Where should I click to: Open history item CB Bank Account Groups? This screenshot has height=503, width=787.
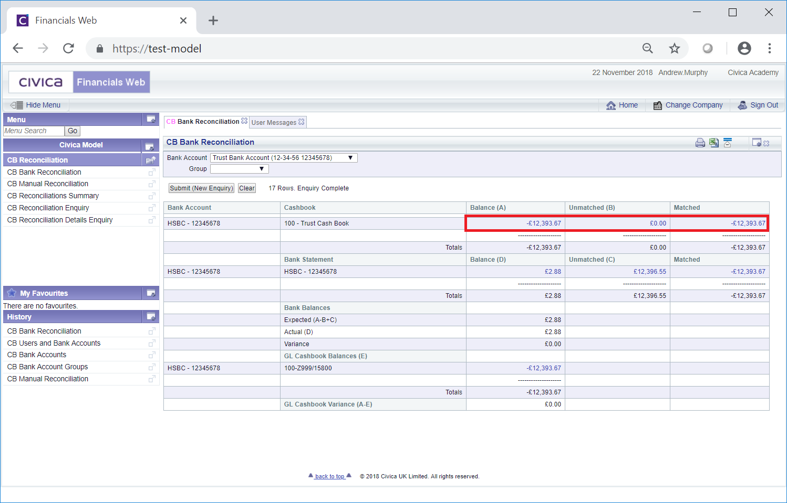point(47,367)
